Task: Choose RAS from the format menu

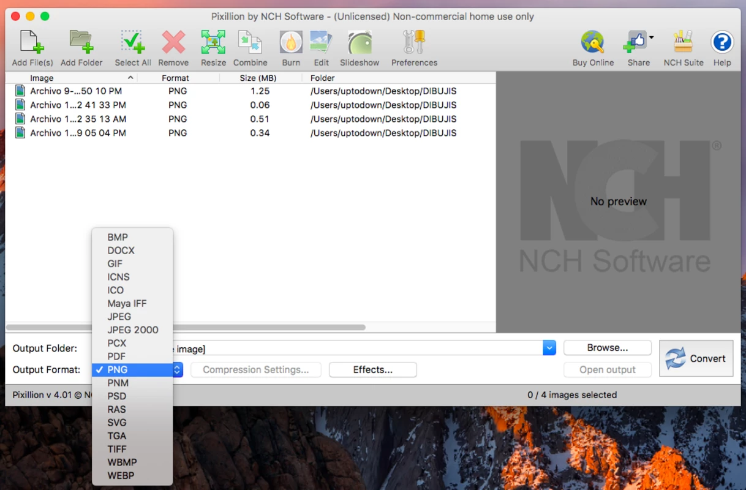Action: click(x=132, y=410)
